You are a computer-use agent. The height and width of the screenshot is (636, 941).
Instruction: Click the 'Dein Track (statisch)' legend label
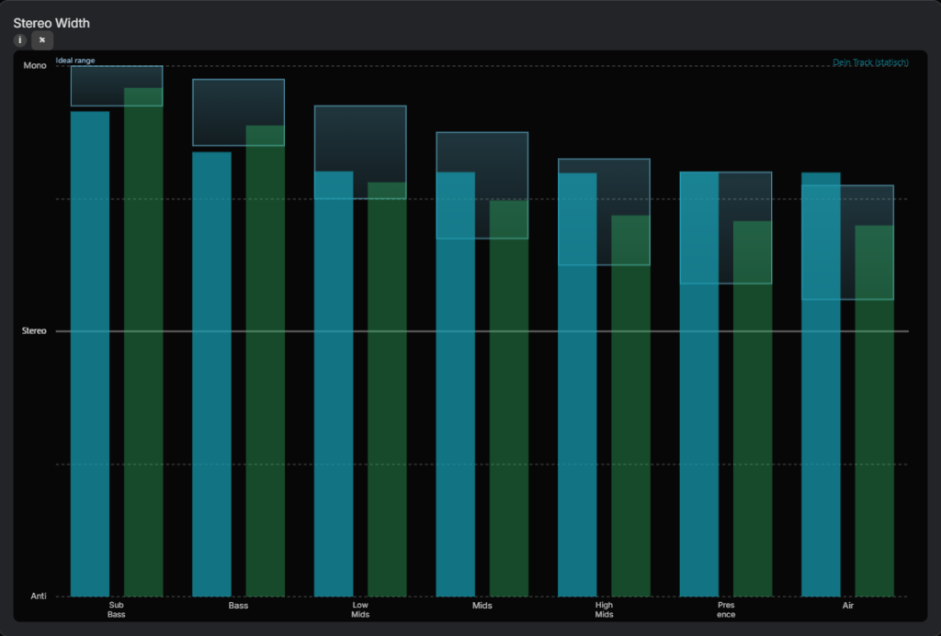tap(869, 62)
